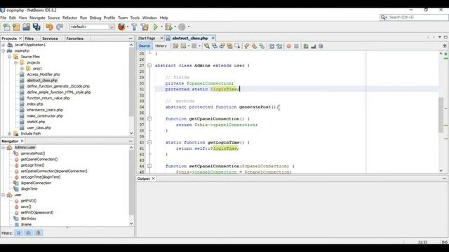The width and height of the screenshot is (449, 252).
Task: Expand the JavaFXApplication1 project node
Action: pyautogui.click(x=3, y=45)
